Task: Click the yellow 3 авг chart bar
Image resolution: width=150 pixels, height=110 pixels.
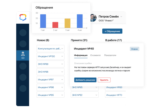Action: tap(67, 23)
